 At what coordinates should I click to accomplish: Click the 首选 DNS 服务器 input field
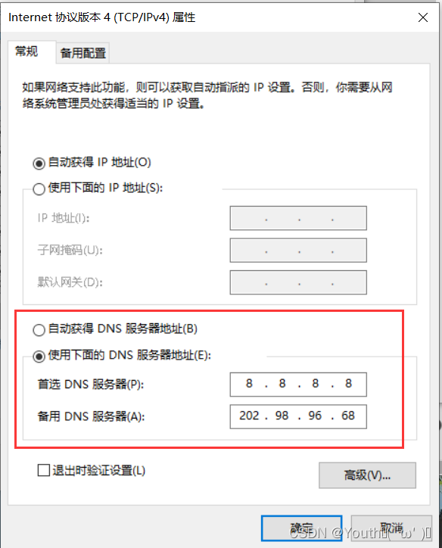pos(298,385)
